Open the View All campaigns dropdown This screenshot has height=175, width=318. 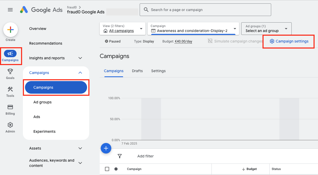point(123,29)
